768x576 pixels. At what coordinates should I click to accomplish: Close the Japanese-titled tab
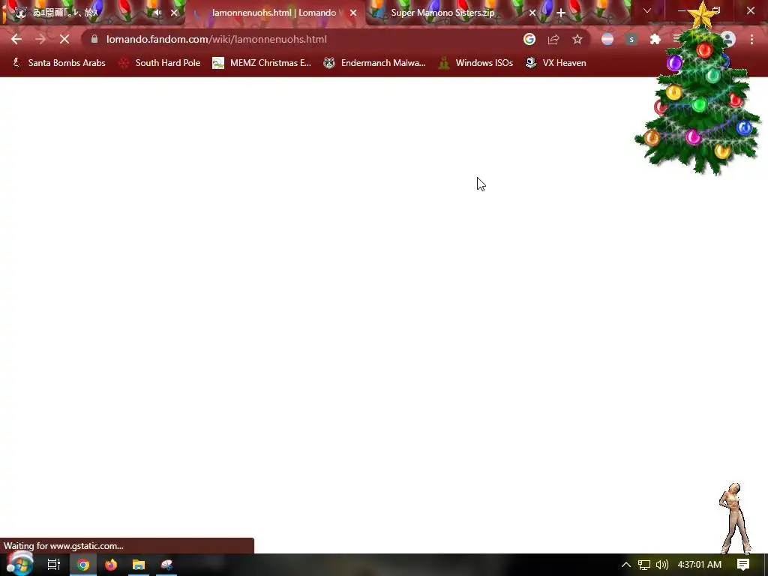pos(174,13)
